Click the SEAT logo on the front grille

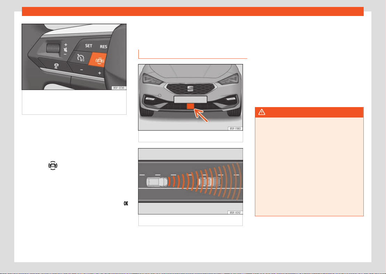pyautogui.click(x=190, y=89)
